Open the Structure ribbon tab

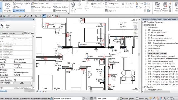click(18, 1)
